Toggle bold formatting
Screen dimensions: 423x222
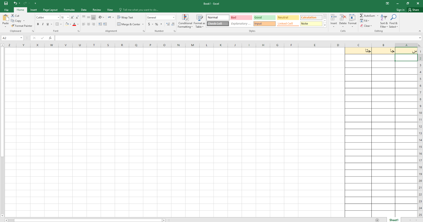(38, 24)
